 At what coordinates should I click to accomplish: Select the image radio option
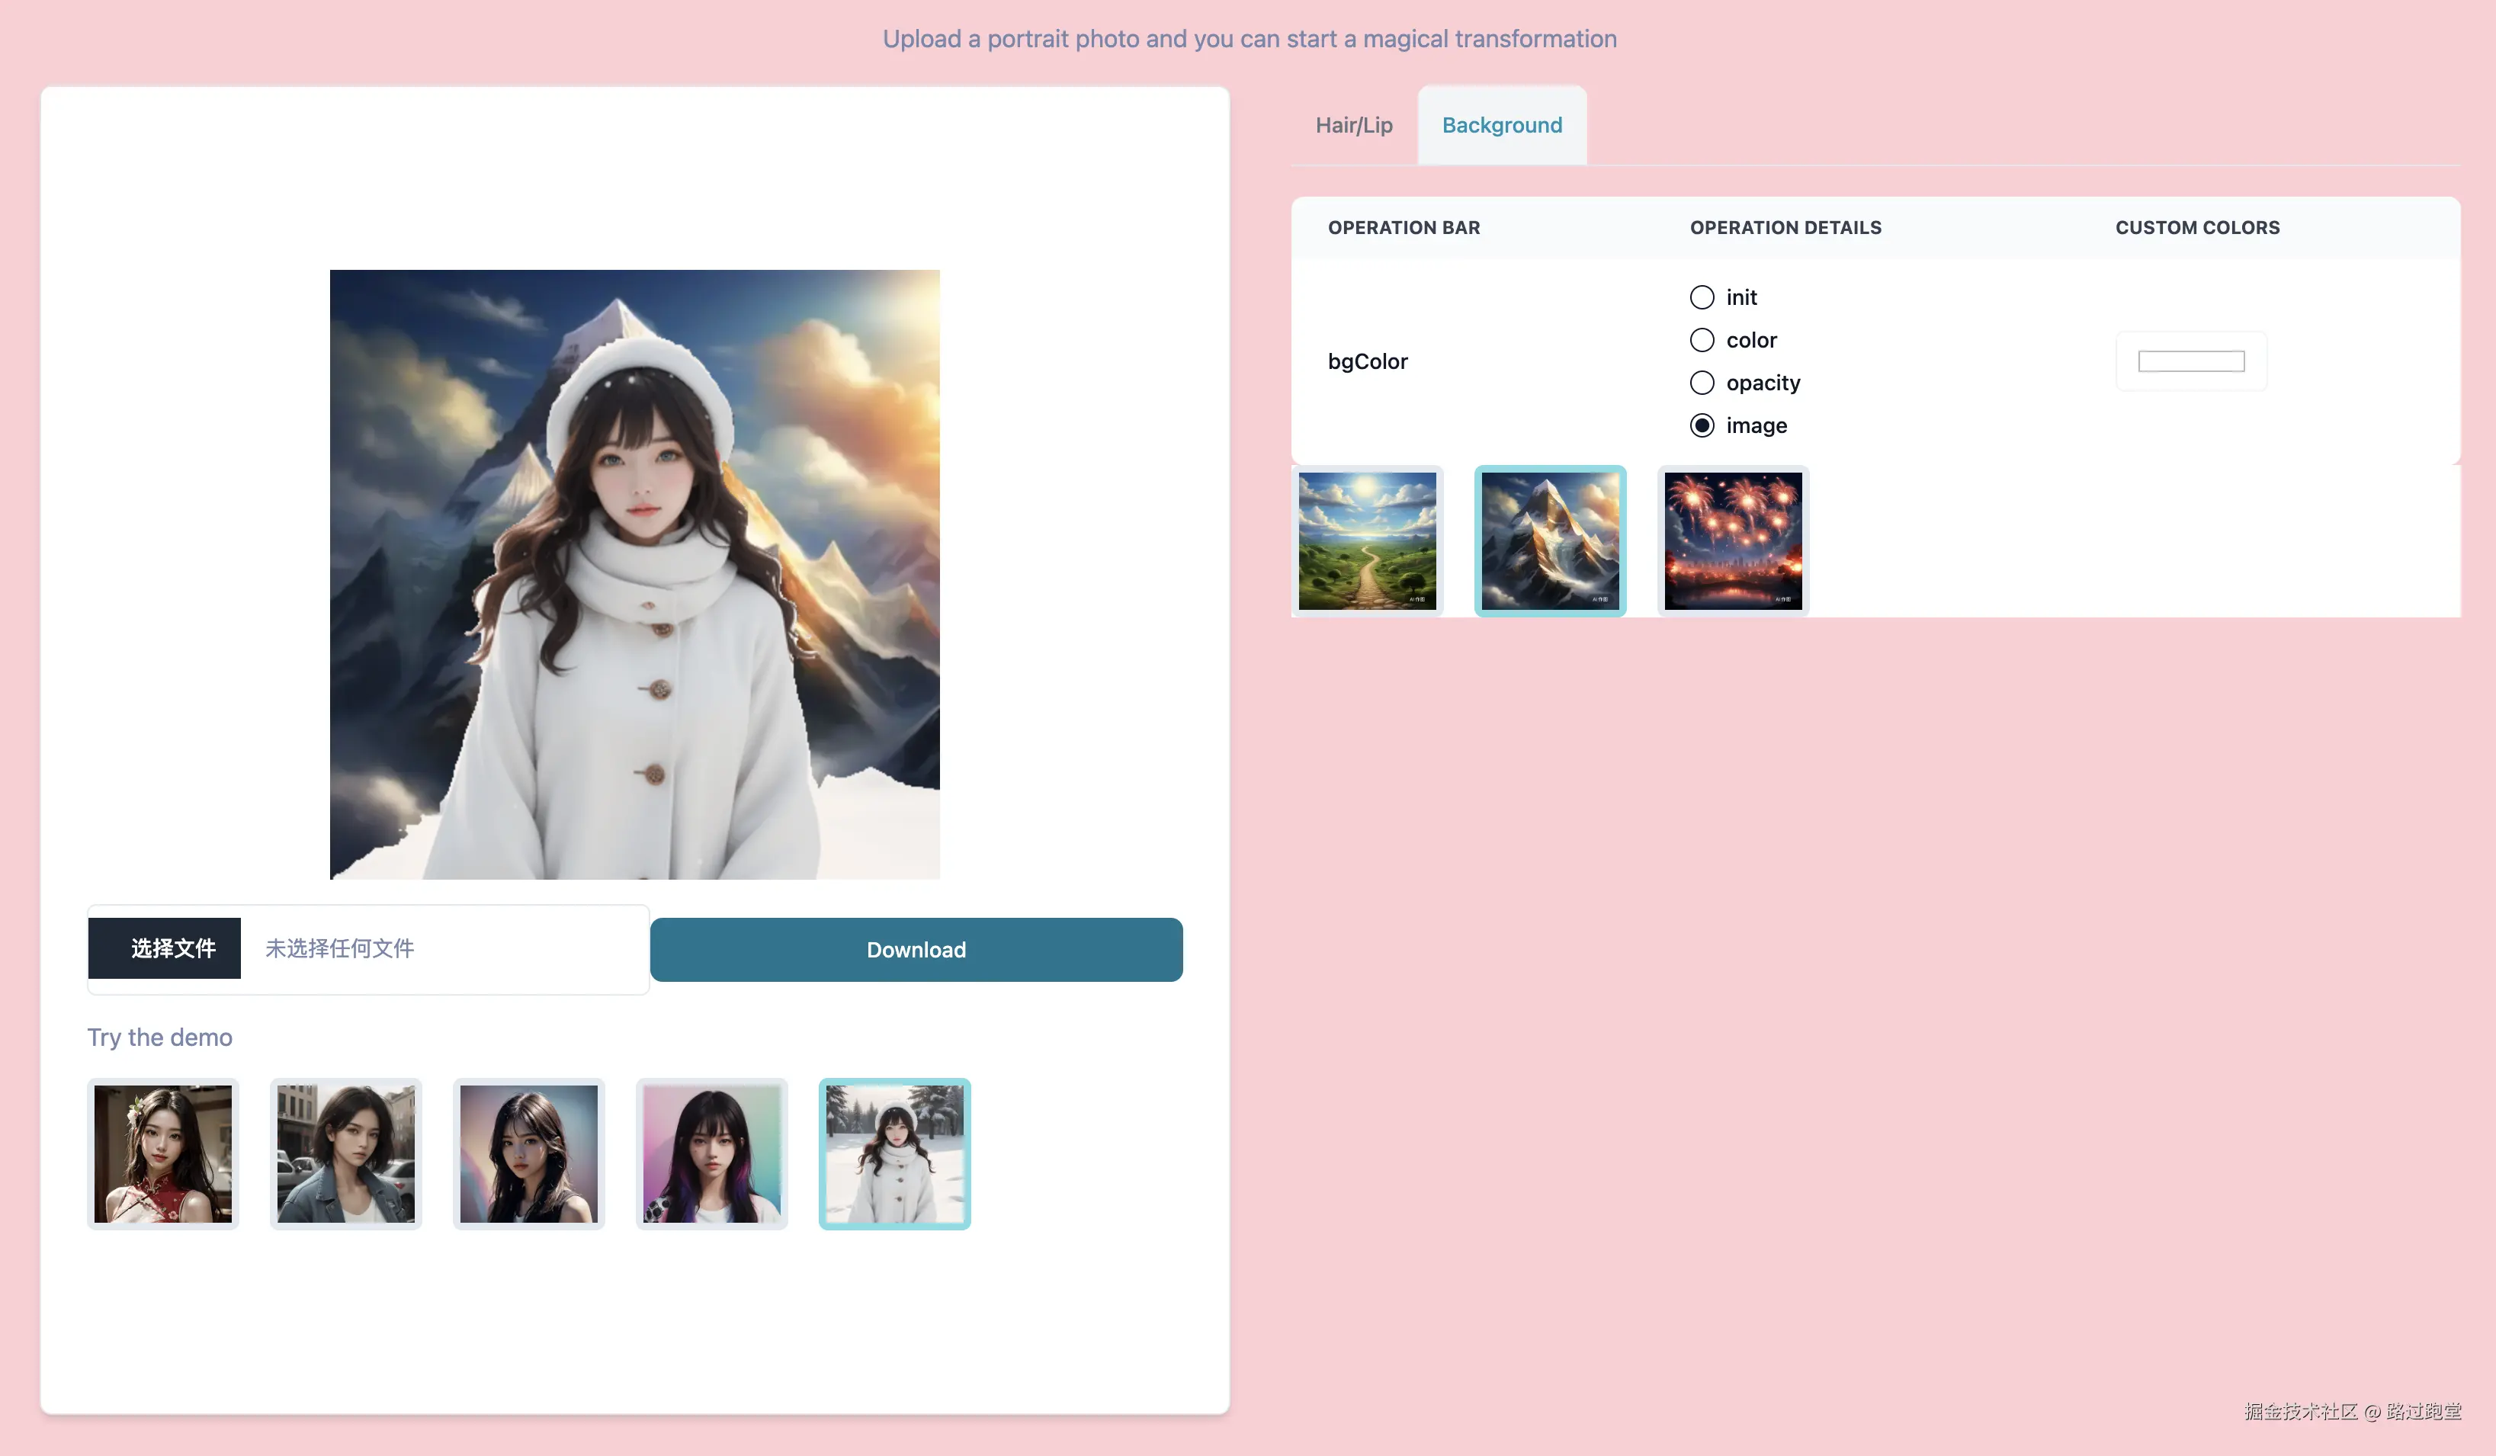pyautogui.click(x=1702, y=425)
